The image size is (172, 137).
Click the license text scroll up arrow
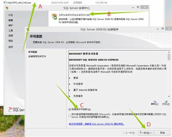point(169,52)
